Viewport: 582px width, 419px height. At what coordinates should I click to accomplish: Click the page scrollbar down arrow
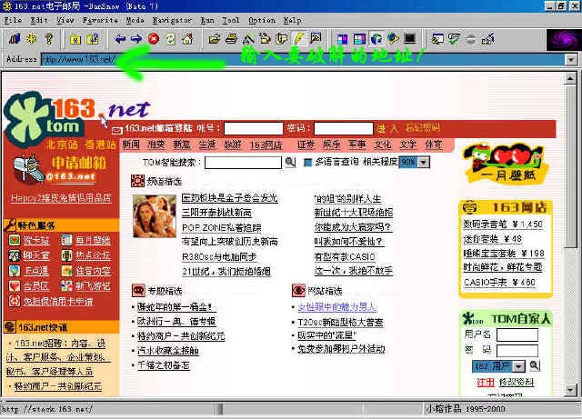(x=570, y=390)
